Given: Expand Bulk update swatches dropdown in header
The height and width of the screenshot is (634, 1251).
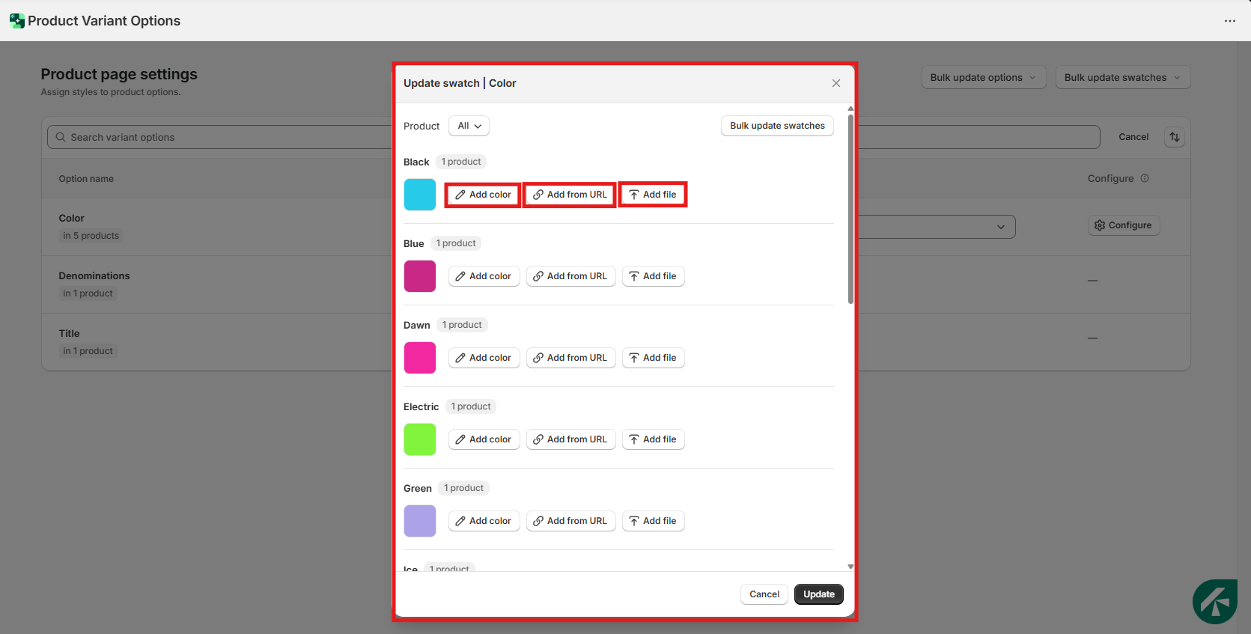Looking at the screenshot, I should coord(1121,77).
